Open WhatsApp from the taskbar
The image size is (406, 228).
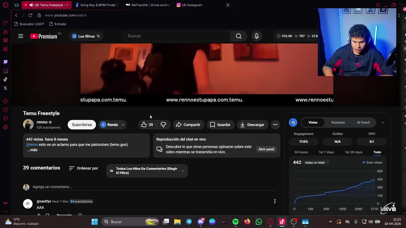pyautogui.click(x=259, y=222)
